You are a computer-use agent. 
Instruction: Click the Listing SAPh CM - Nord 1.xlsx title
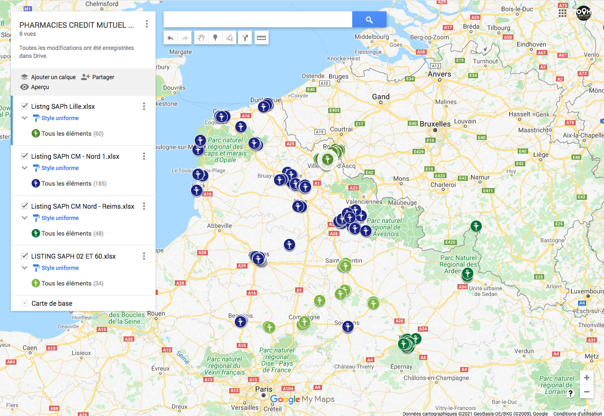pos(75,156)
